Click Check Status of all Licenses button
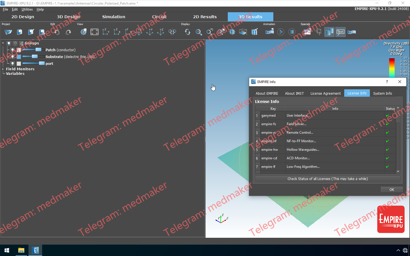The image size is (410, 256). point(328,179)
